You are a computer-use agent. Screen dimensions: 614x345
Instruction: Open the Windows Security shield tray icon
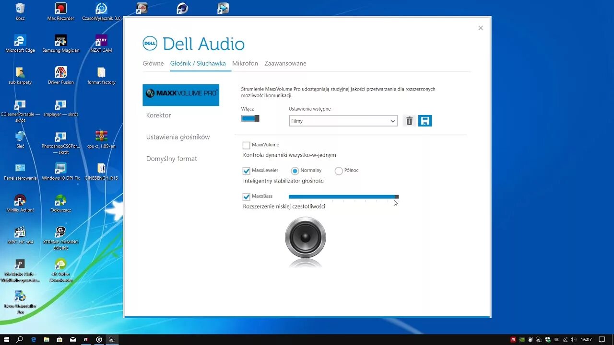[x=548, y=340]
